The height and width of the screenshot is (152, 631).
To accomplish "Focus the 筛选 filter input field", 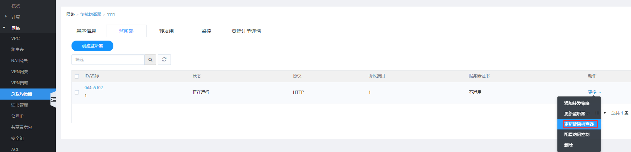I will (x=108, y=60).
